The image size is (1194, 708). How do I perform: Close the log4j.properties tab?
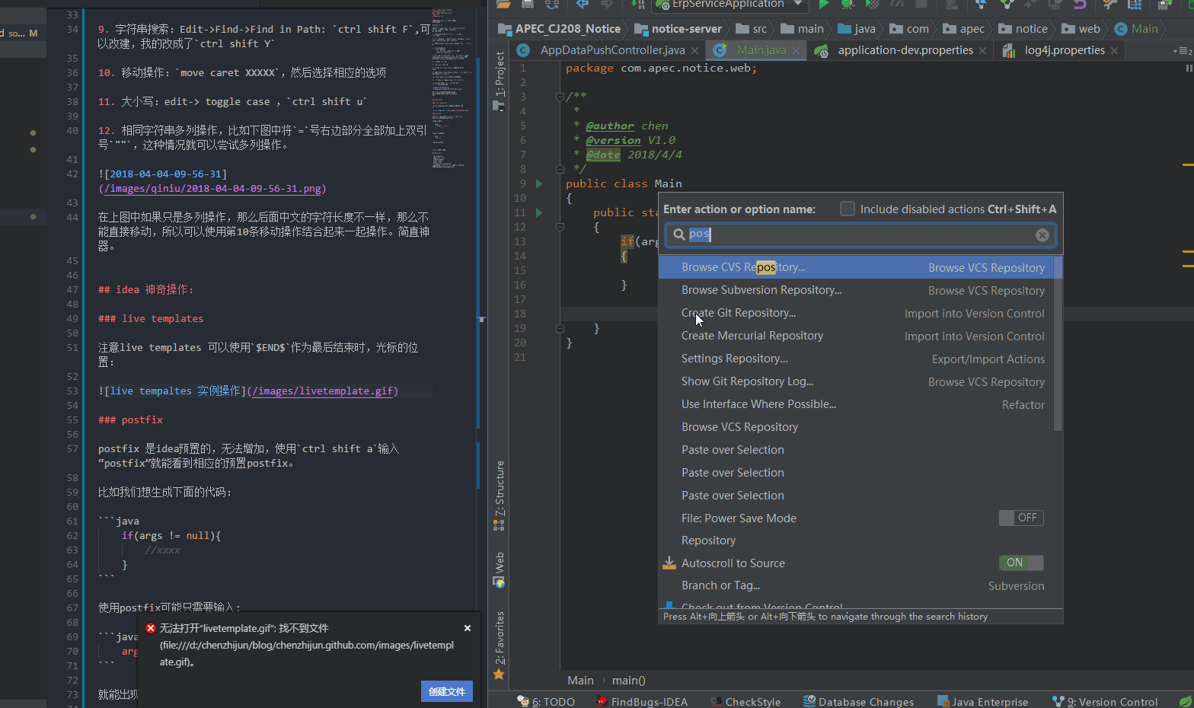coord(1115,51)
